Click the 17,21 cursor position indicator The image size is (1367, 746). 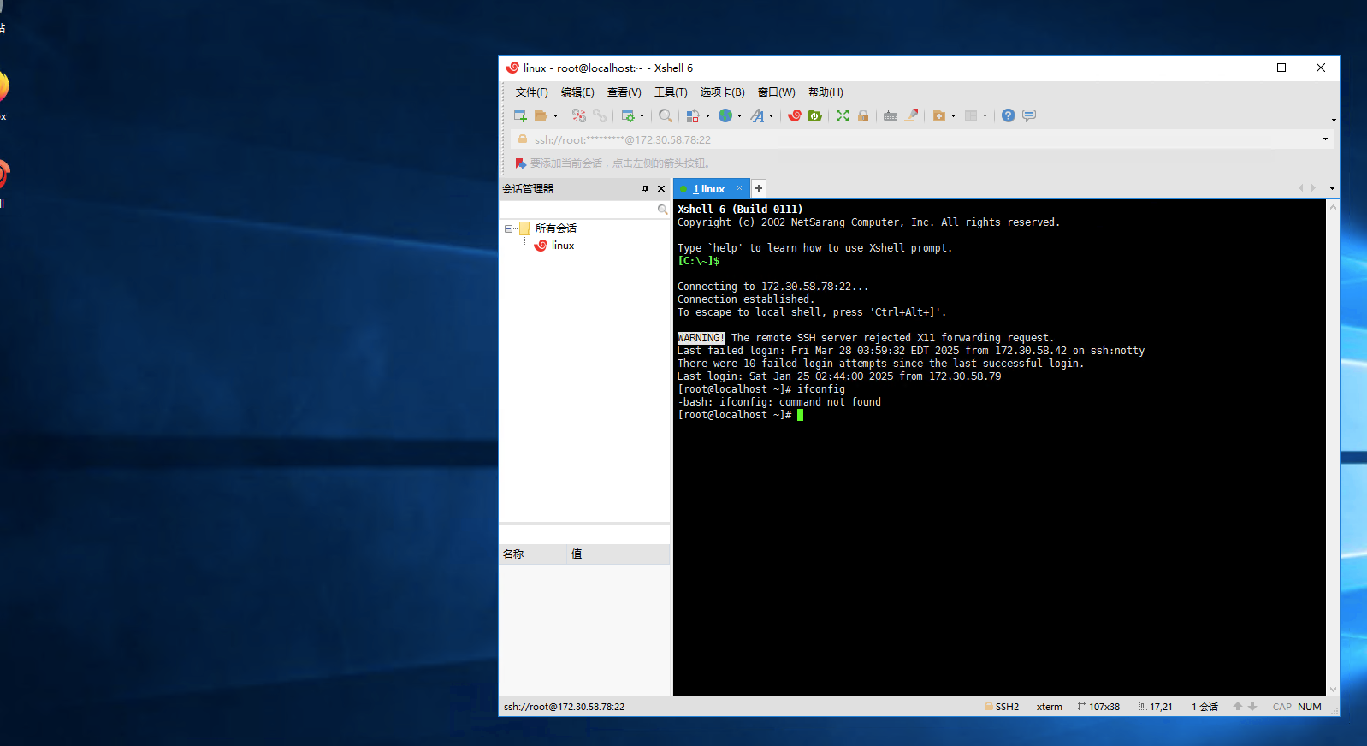point(1156,707)
